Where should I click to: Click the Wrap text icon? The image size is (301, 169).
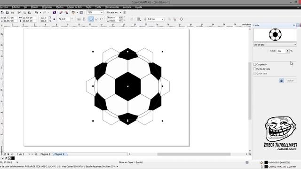pyautogui.click(x=139, y=19)
